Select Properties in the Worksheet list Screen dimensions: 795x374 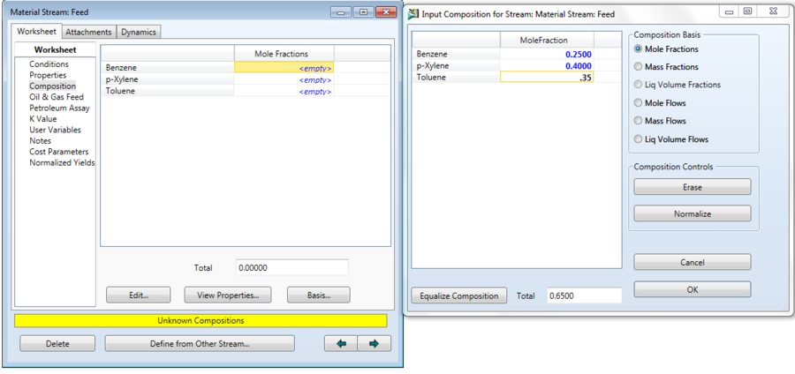point(48,76)
